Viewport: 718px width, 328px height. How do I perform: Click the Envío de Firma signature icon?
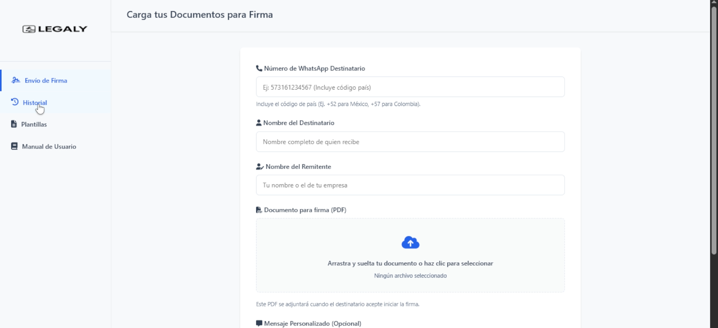pyautogui.click(x=15, y=80)
